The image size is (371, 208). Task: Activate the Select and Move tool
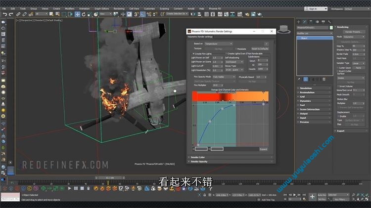click(x=77, y=14)
